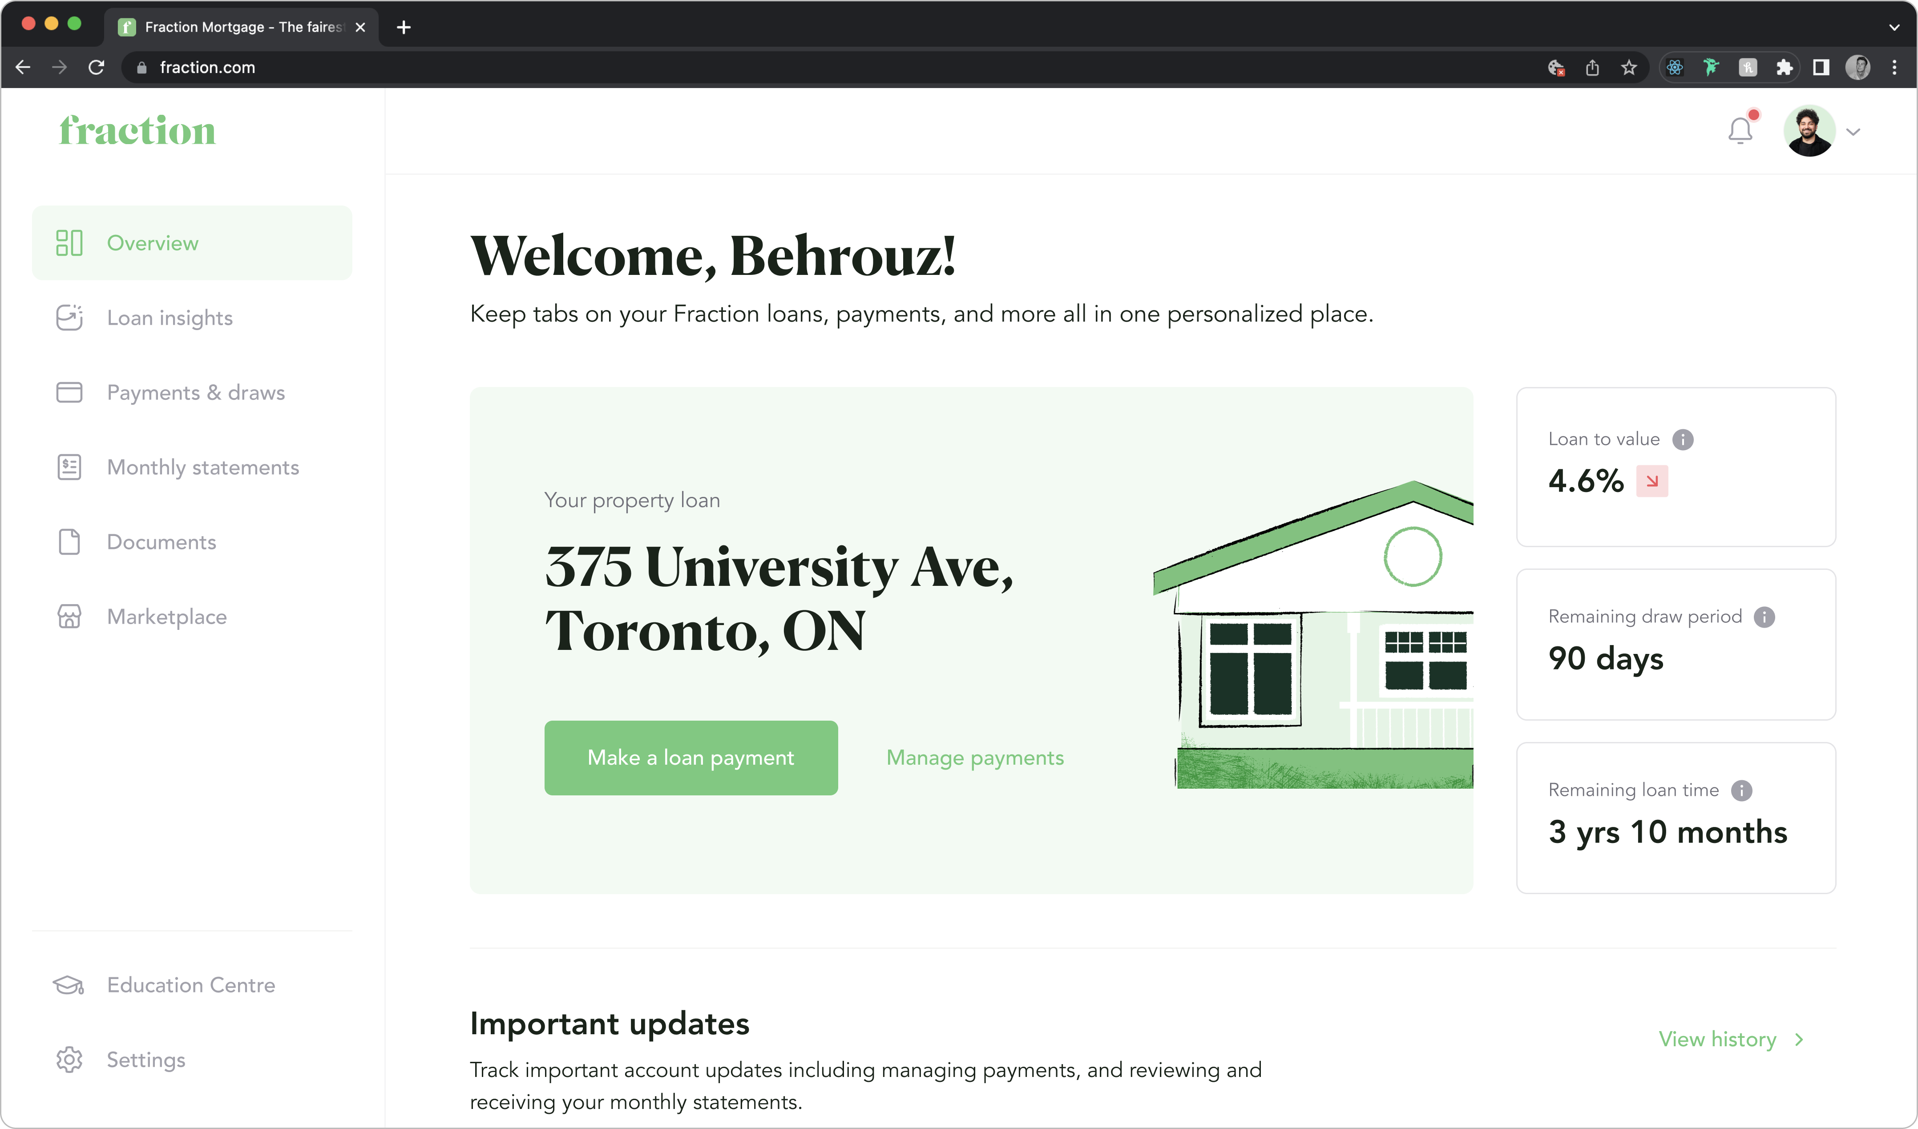Click the Overview grid icon
The height and width of the screenshot is (1129, 1918).
tap(69, 243)
